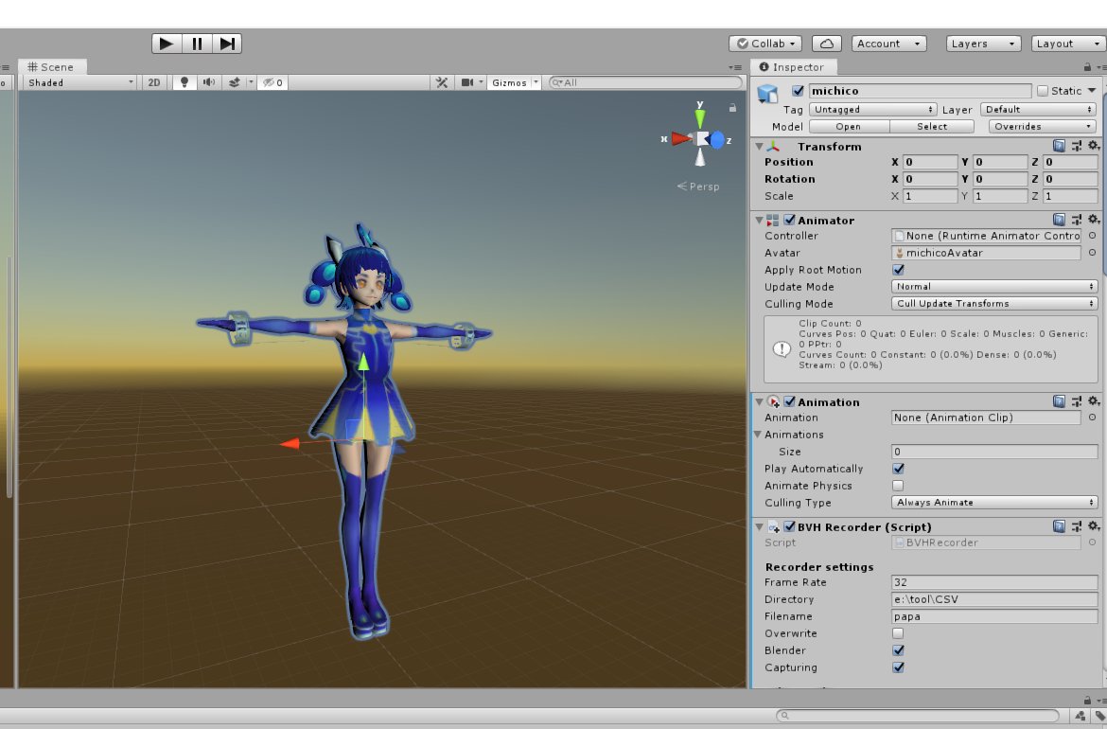Click the michico GameObject cube icon

767,93
